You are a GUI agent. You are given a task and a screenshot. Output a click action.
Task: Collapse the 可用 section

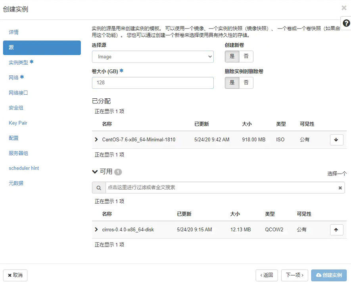pyautogui.click(x=95, y=172)
